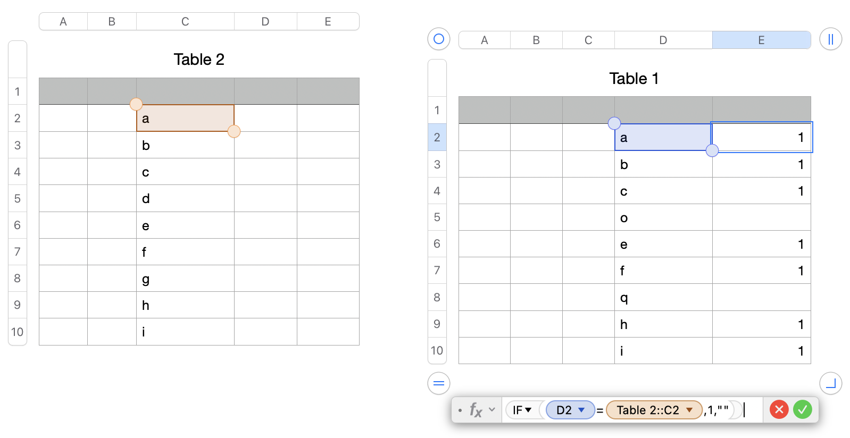
Task: Click the orange fill handle on Table 2 selection
Action: click(234, 131)
